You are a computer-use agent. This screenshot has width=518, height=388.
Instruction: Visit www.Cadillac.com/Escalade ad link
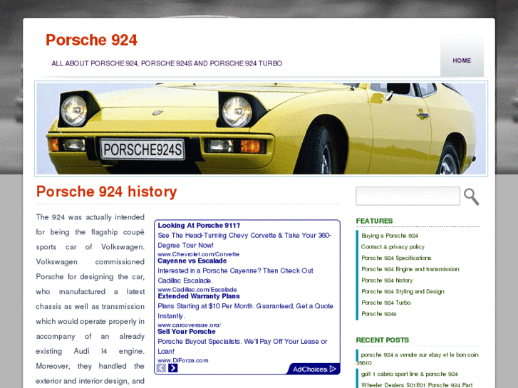click(x=197, y=290)
